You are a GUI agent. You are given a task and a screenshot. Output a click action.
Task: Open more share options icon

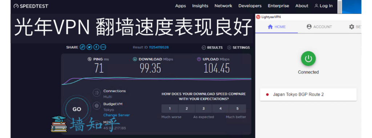(103, 47)
